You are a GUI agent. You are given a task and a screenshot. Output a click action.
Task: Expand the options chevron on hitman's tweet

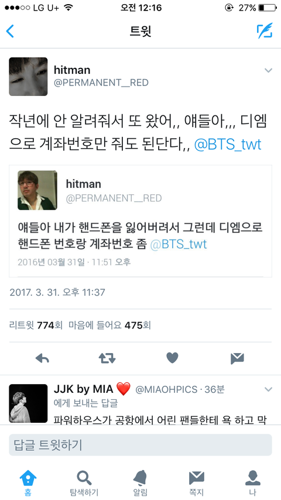(x=269, y=70)
